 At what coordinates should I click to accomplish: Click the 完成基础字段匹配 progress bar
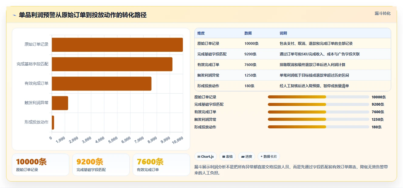319,104
